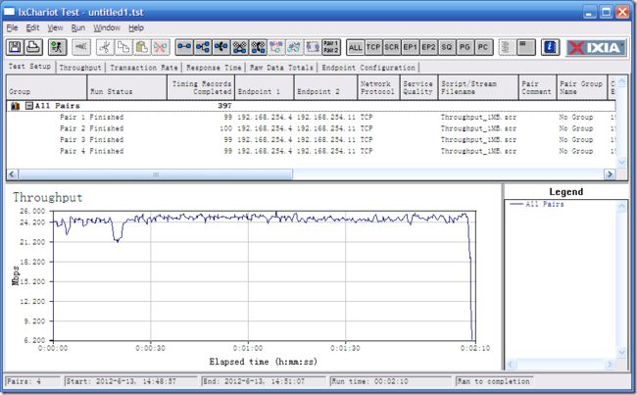This screenshot has width=637, height=395.
Task: Click the pair table scroll right arrow
Action: (x=610, y=174)
